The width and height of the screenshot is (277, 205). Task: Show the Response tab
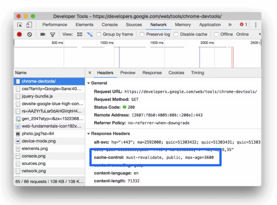(x=152, y=73)
